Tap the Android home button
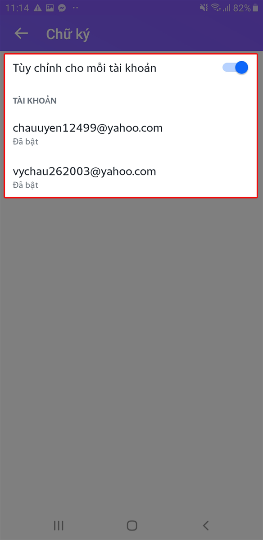This screenshot has height=540, width=263. 132,525
